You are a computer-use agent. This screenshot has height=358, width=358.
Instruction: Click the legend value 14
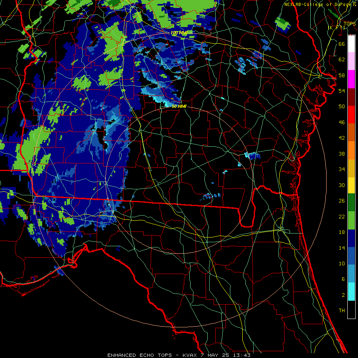pos(342,248)
